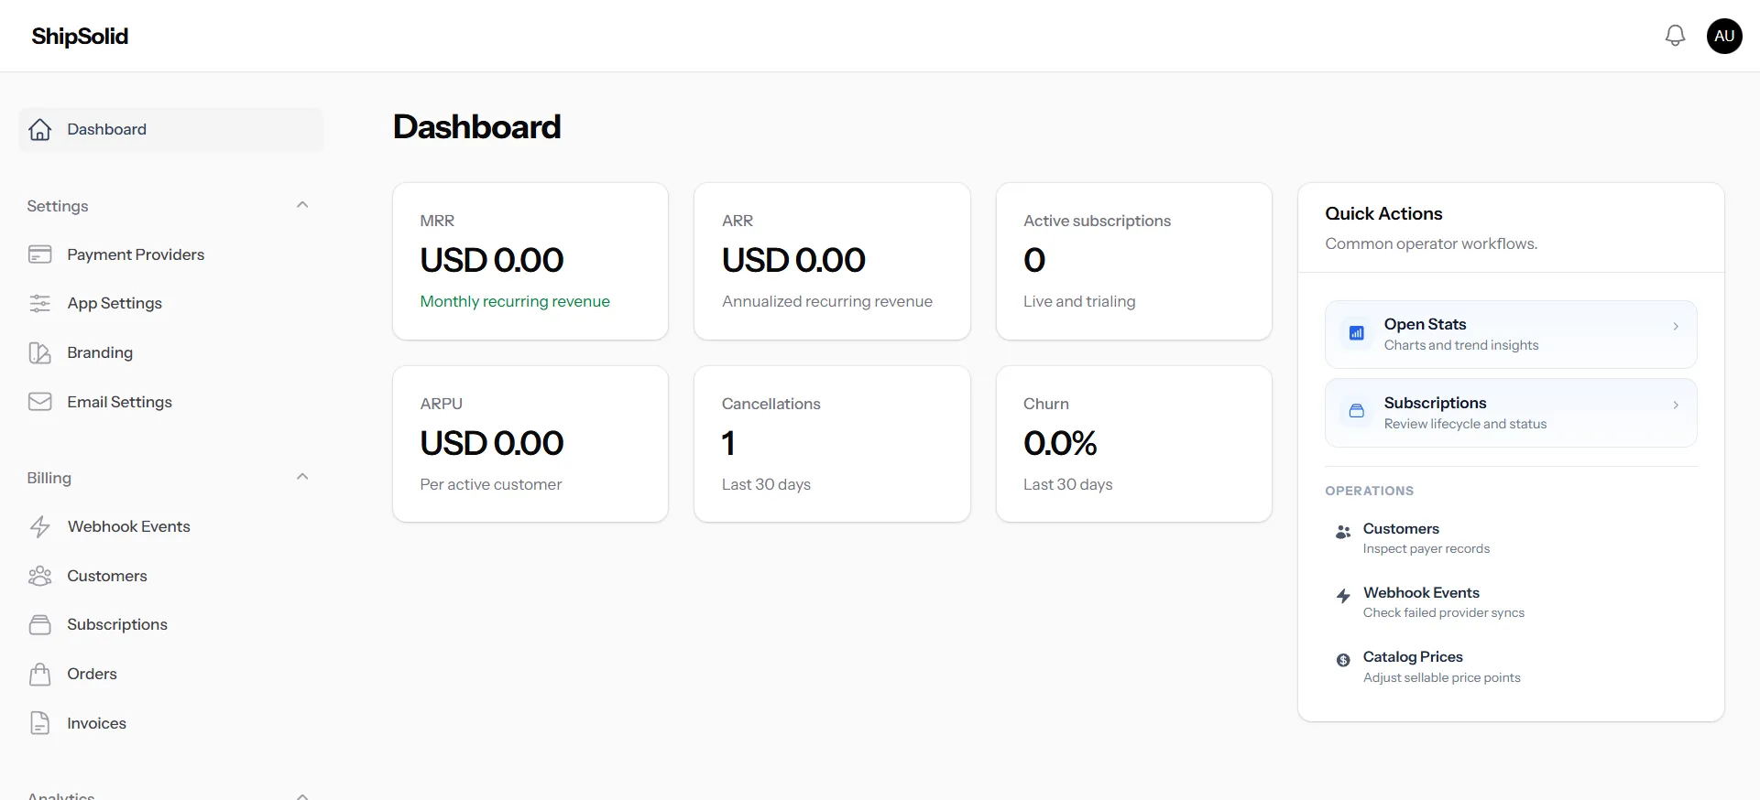The height and width of the screenshot is (800, 1760).
Task: Collapse the Settings sidebar section
Action: [x=302, y=205]
